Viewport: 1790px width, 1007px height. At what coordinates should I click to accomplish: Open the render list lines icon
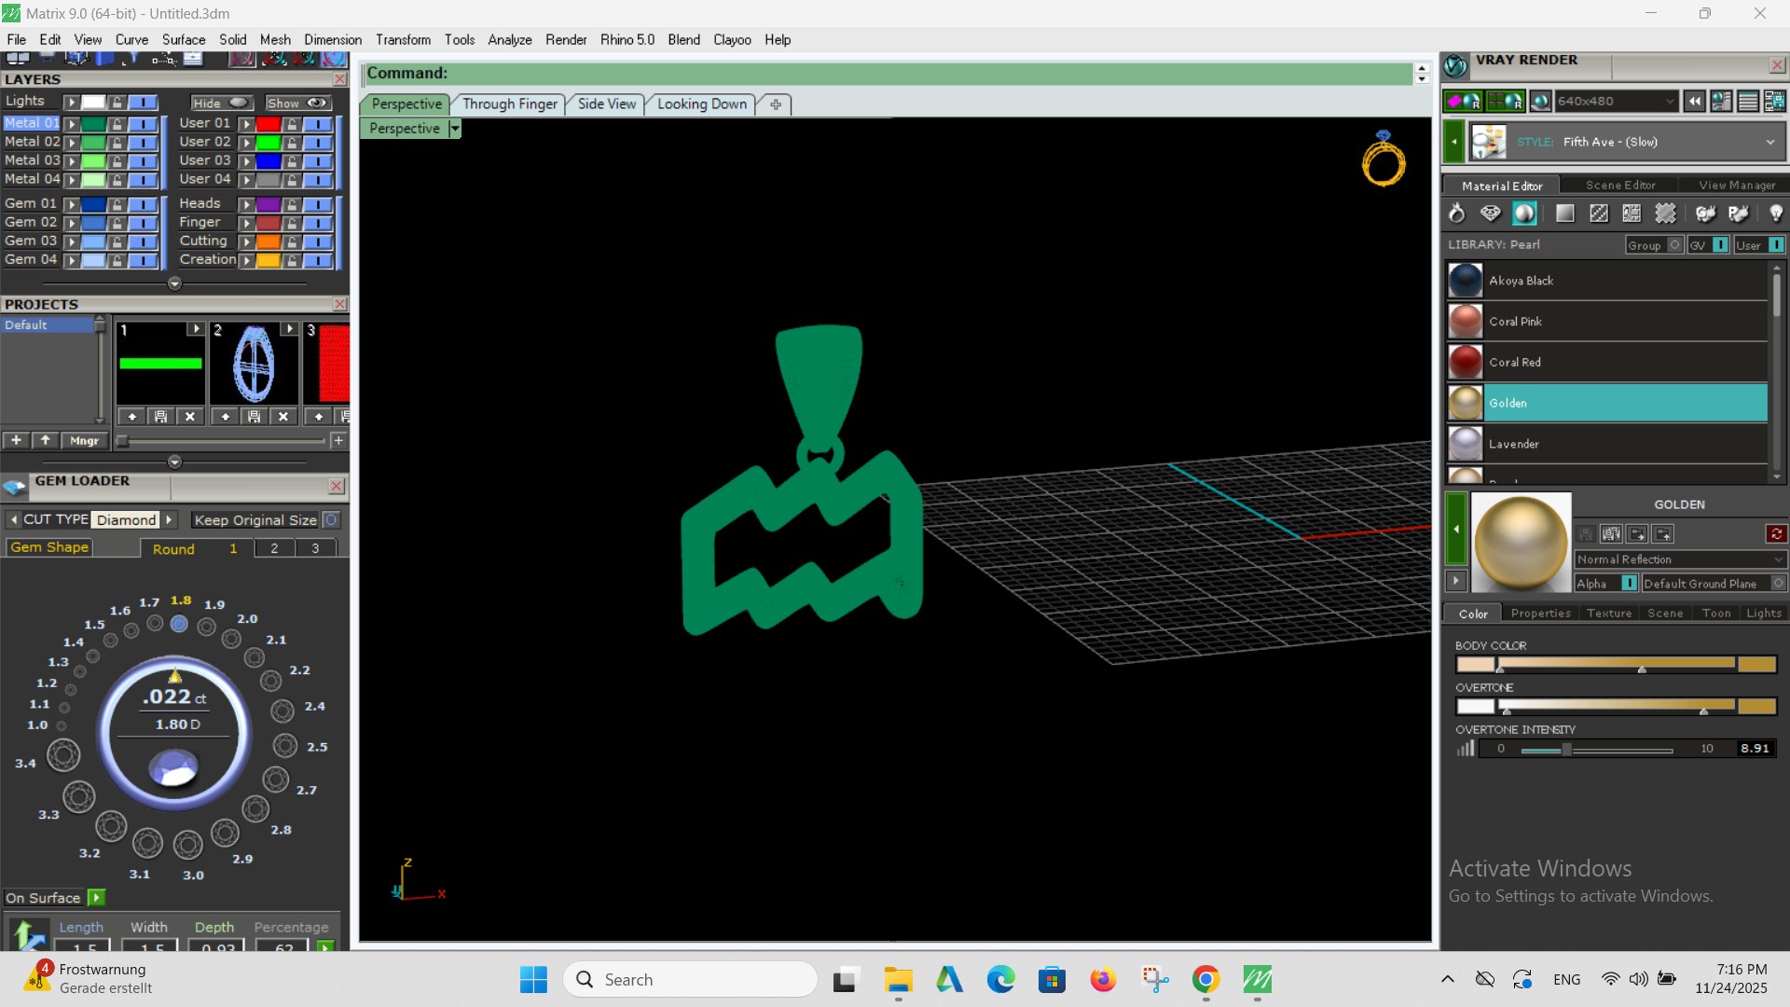(1748, 101)
